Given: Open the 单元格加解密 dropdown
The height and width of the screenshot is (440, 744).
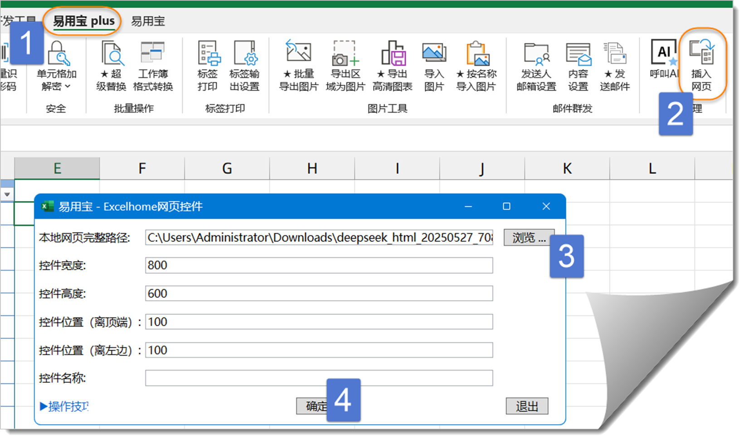Looking at the screenshot, I should [x=57, y=66].
